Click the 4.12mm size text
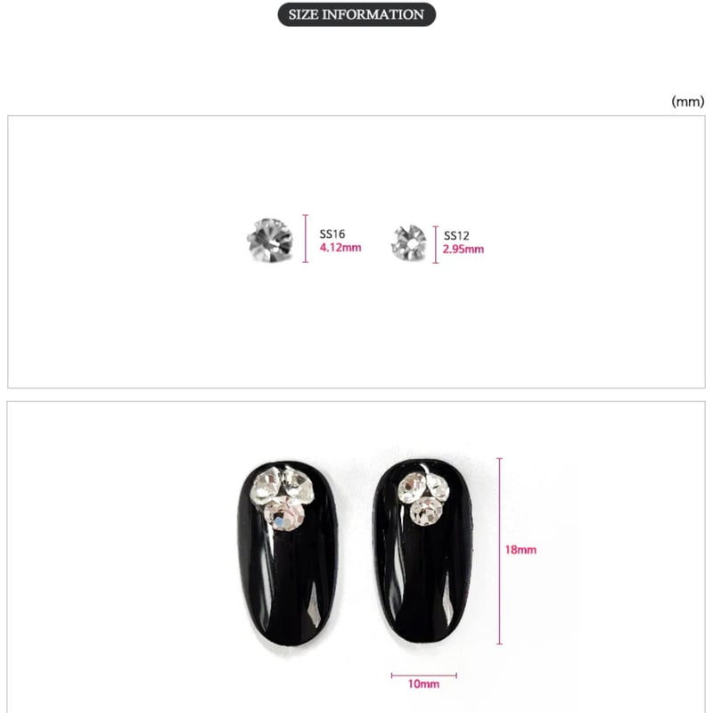Image resolution: width=713 pixels, height=713 pixels. coord(340,248)
